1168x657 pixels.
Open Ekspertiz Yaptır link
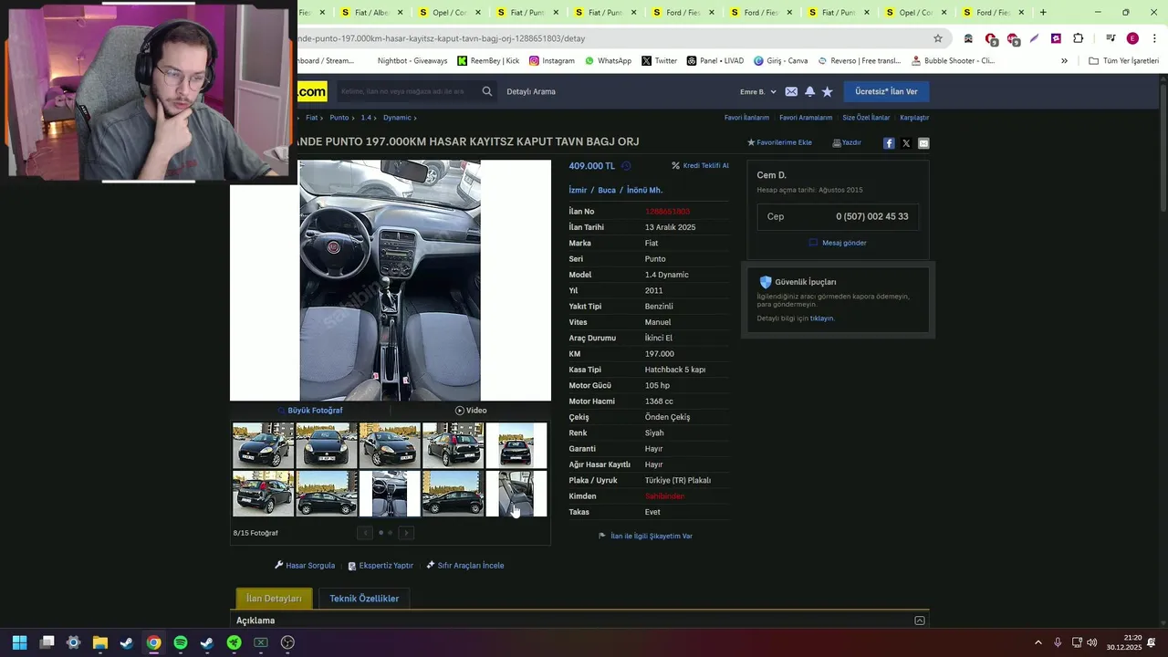pyautogui.click(x=381, y=566)
